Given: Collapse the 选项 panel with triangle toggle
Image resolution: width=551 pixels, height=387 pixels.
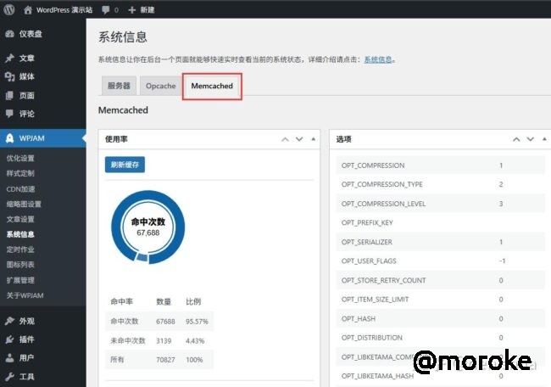Looking at the screenshot, I should [544, 139].
